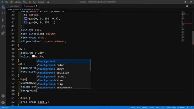The image size is (194, 109).
Task: Open the Selection menu
Action: point(18,2)
